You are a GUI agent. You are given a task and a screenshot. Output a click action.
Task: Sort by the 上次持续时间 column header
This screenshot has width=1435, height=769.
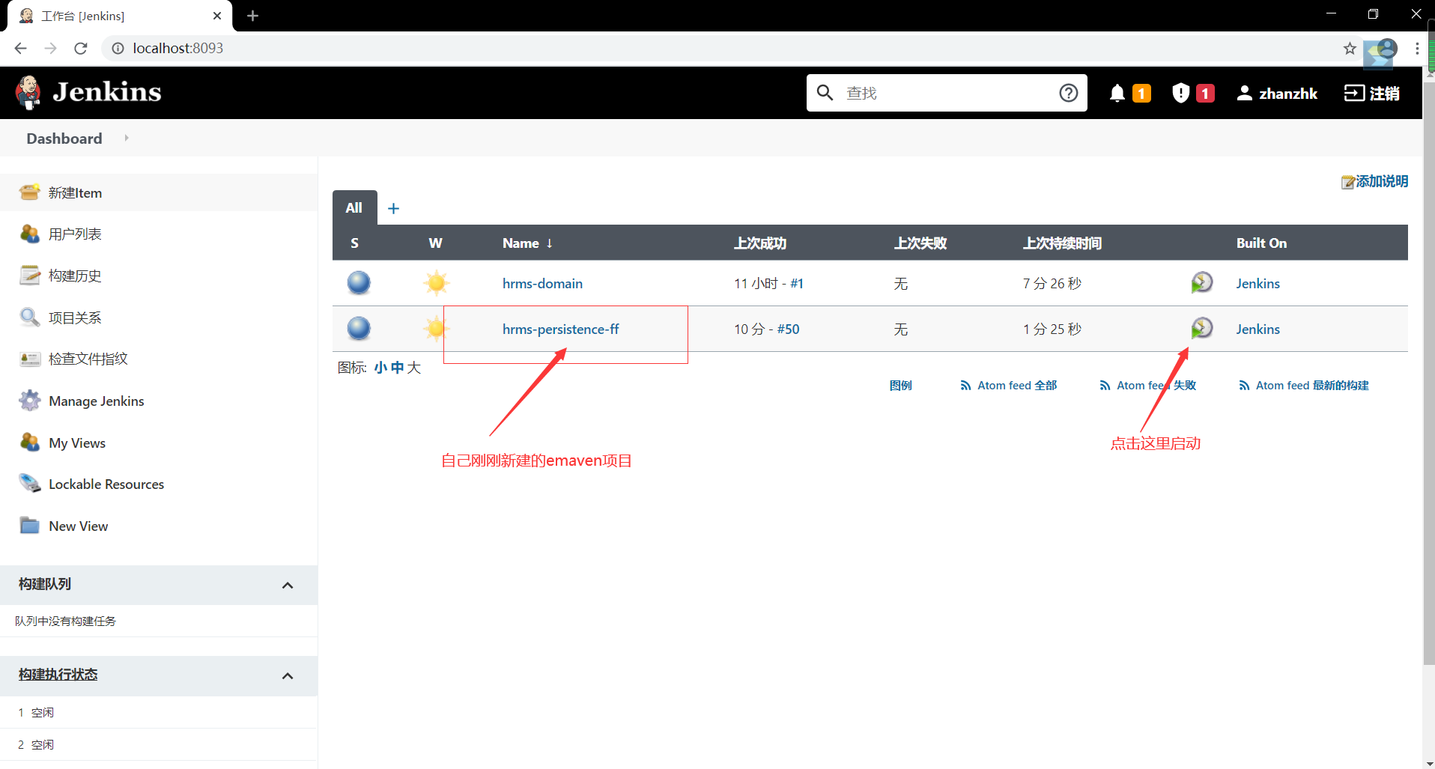[x=1062, y=243]
